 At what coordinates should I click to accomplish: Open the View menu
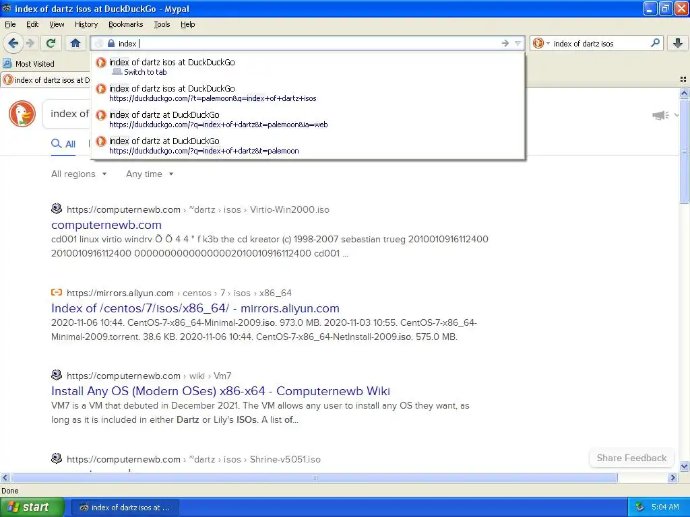[57, 24]
